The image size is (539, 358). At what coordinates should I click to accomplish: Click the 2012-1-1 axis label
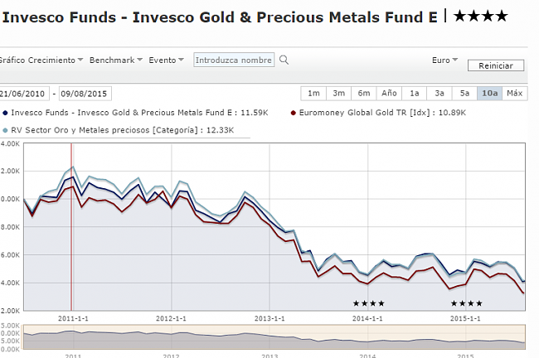point(171,318)
